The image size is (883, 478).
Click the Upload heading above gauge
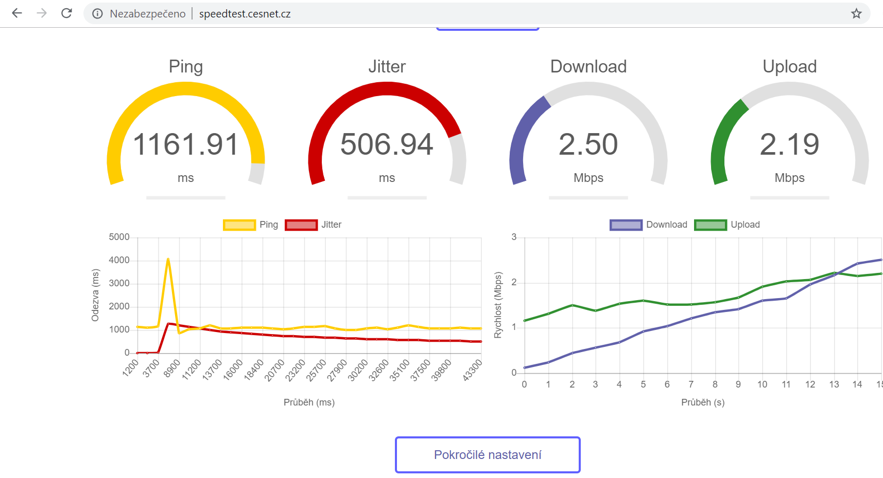tap(789, 67)
